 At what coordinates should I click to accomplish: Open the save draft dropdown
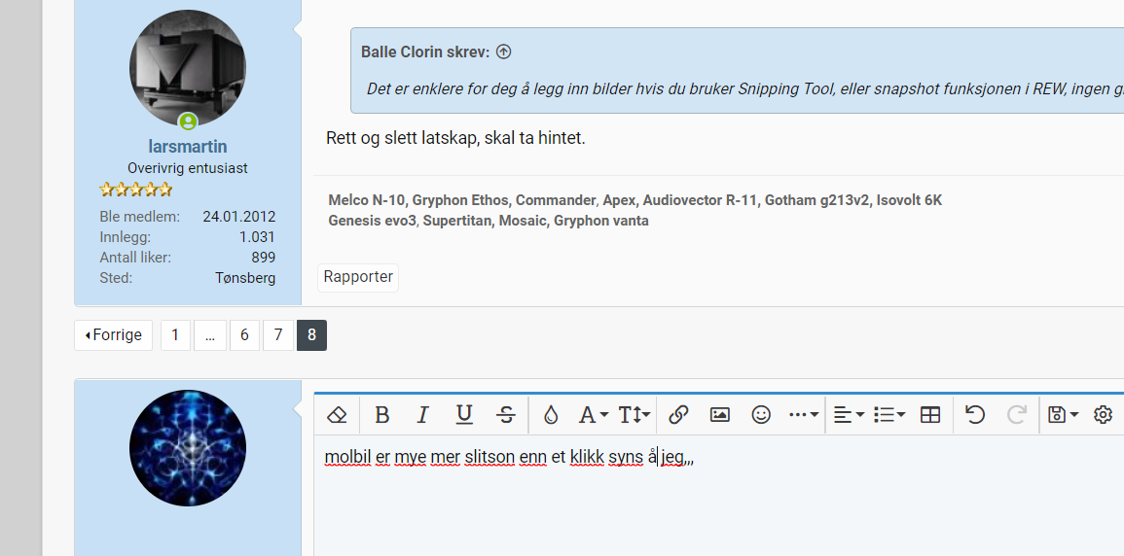coord(1063,414)
